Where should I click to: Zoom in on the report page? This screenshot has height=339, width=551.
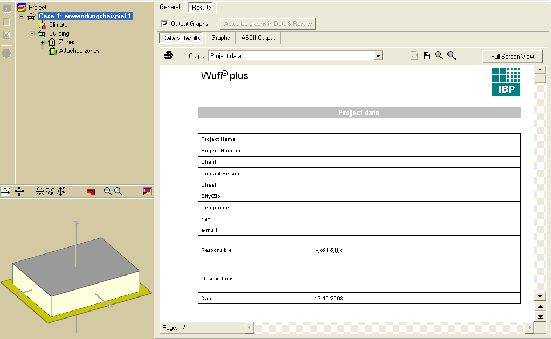tap(439, 55)
